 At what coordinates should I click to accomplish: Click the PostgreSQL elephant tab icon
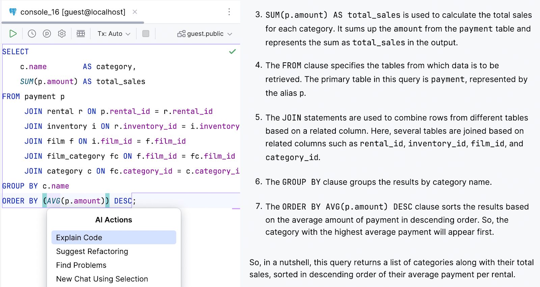pos(13,12)
